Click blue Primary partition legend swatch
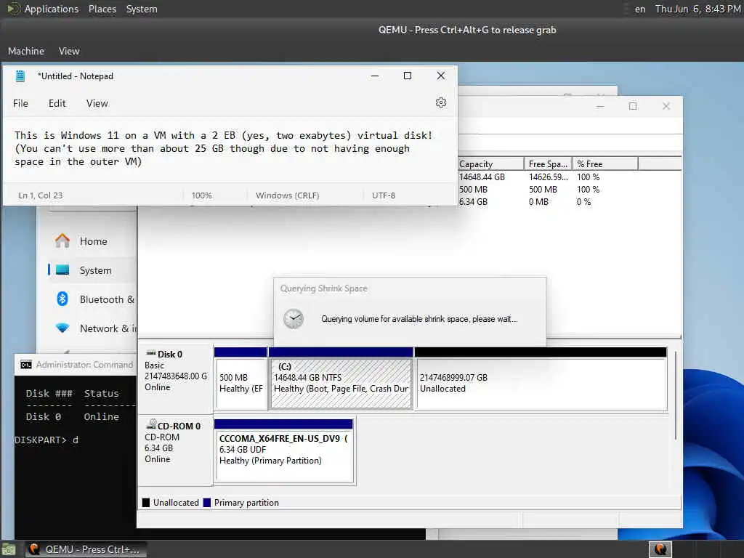Image resolution: width=744 pixels, height=558 pixels. click(x=207, y=503)
